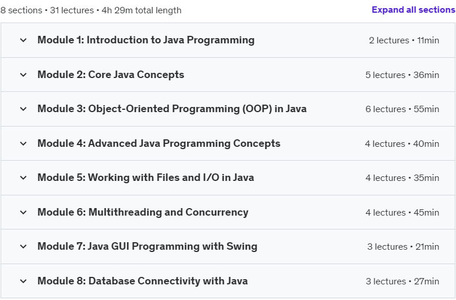Expand Module 6 chevron arrow

click(23, 212)
